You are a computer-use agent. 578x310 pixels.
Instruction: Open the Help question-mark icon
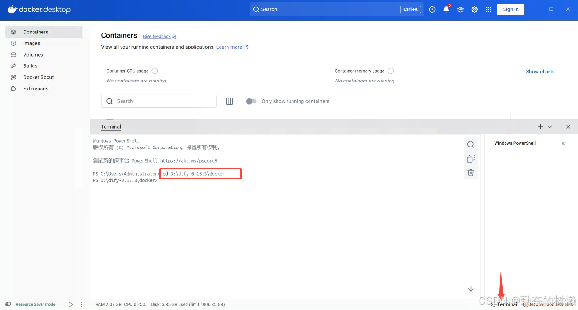[x=432, y=9]
